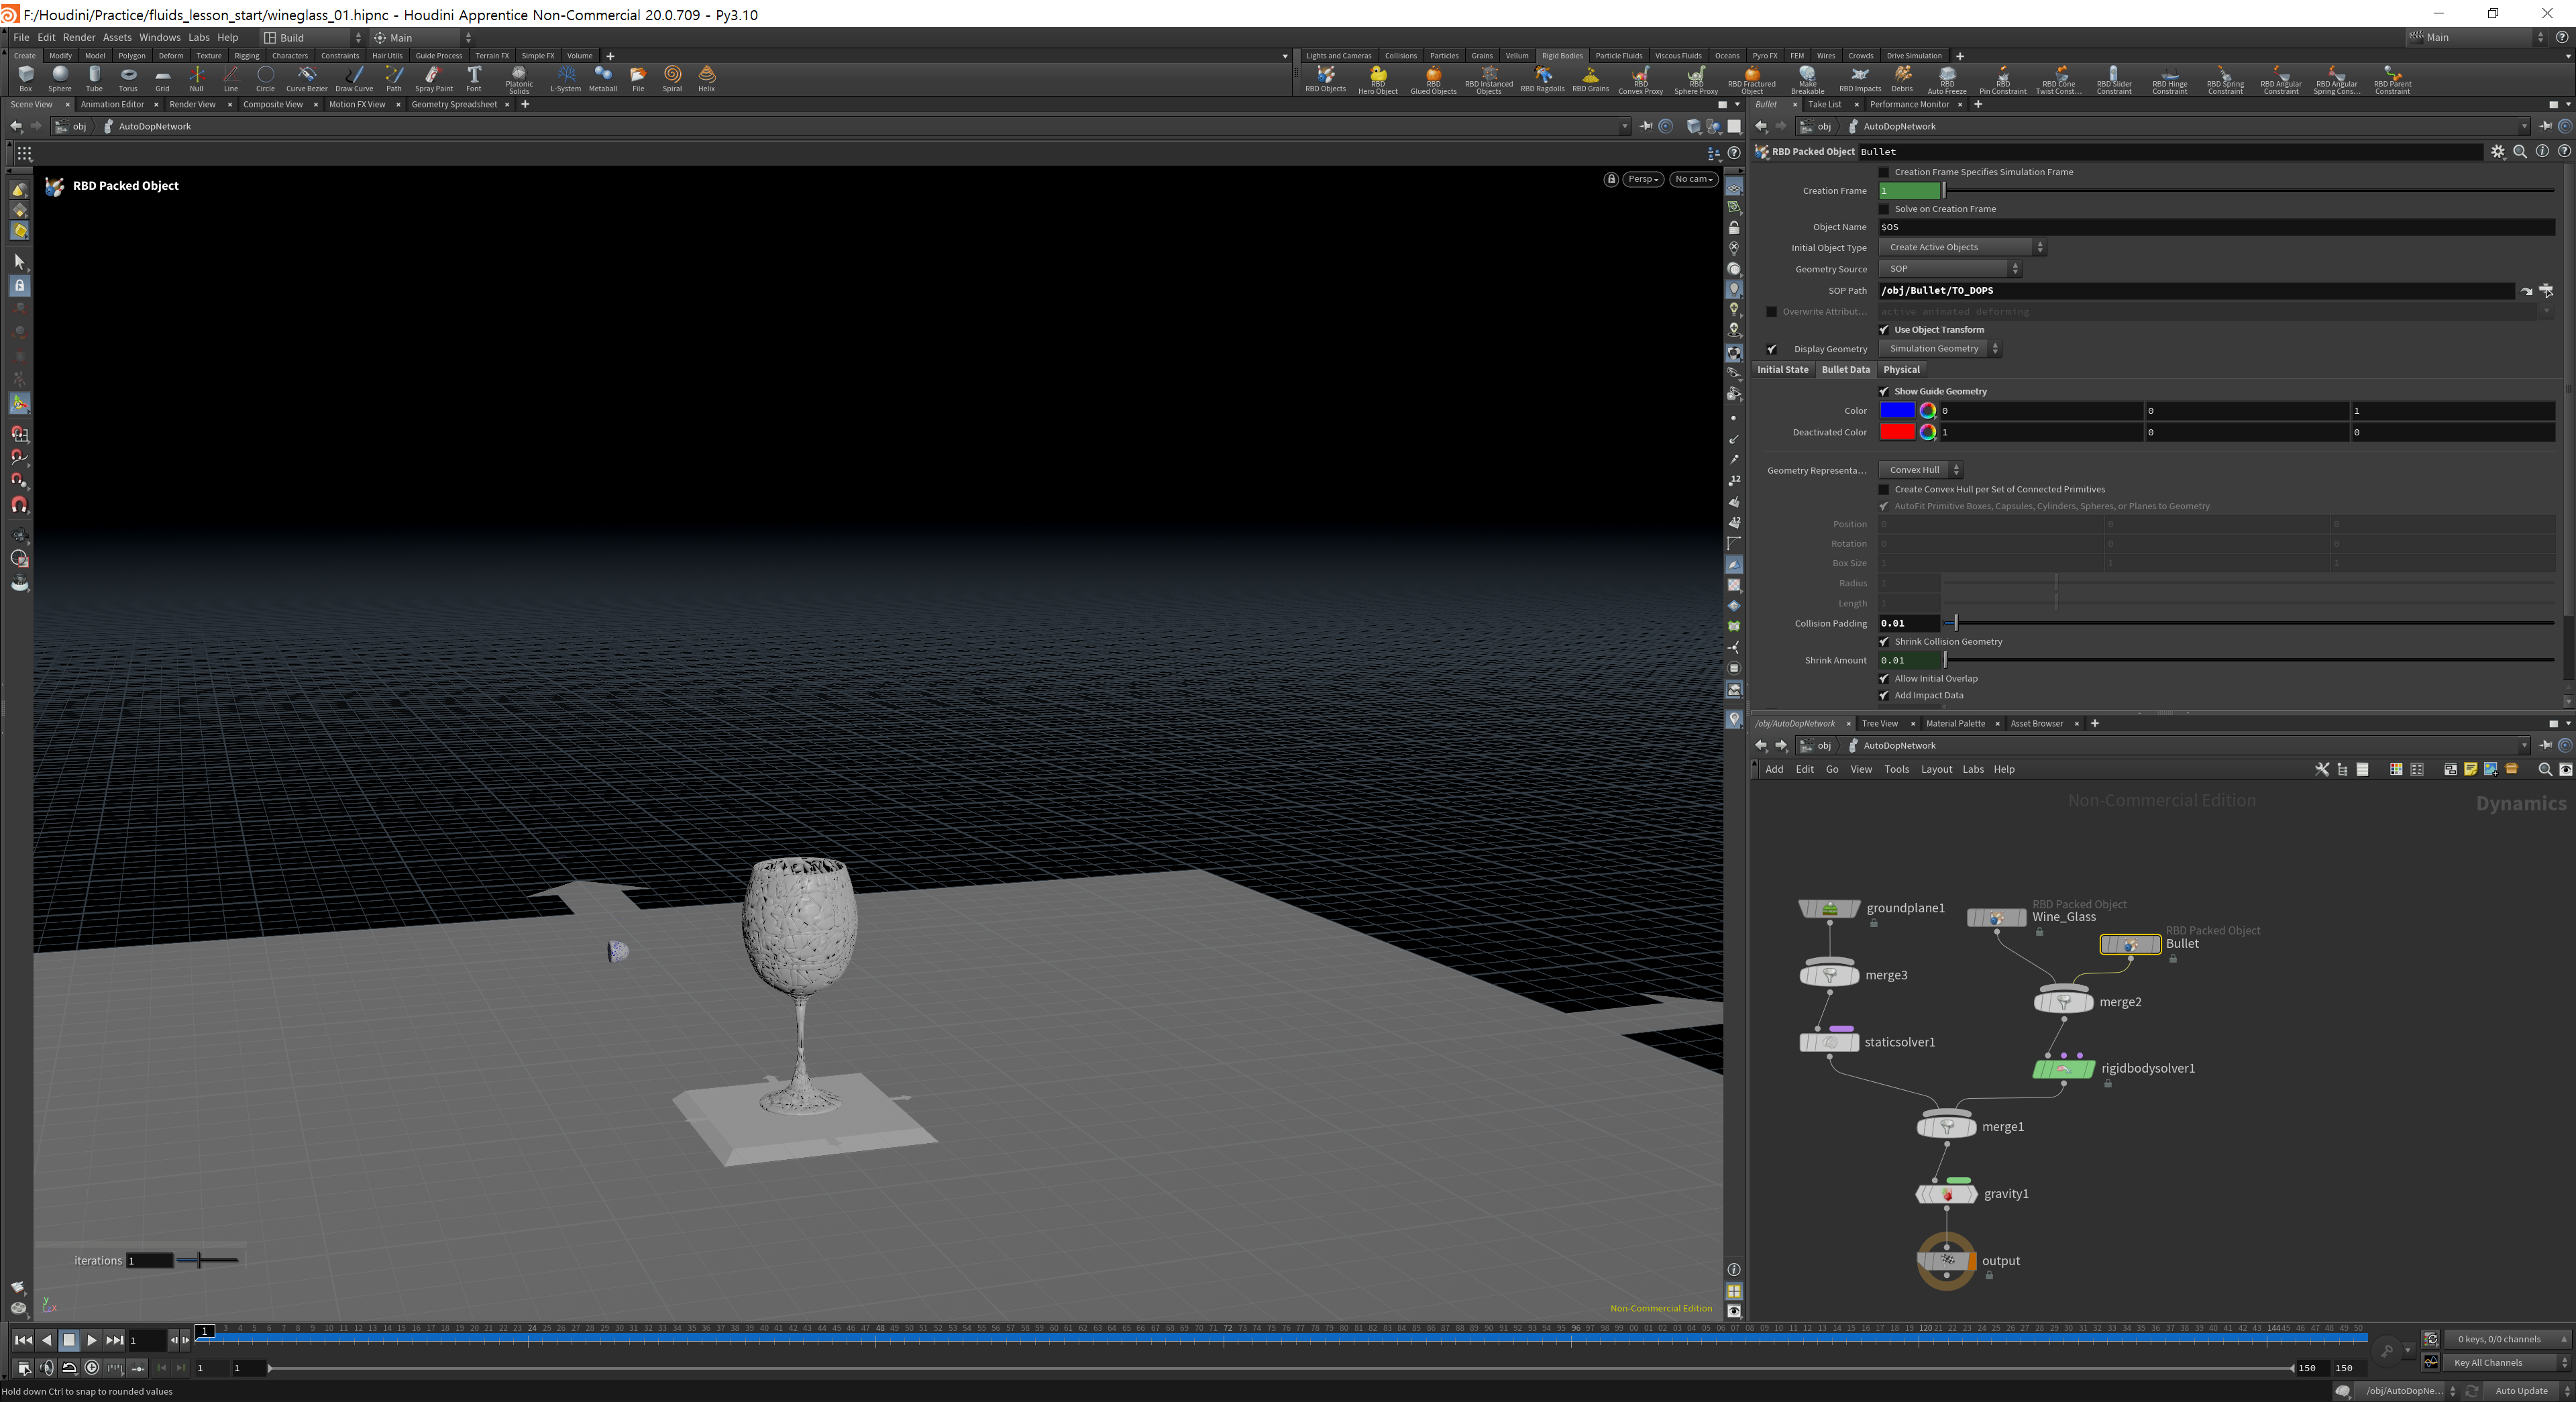The image size is (2576, 1402).
Task: Open the Persp viewport camera menu
Action: point(1643,179)
